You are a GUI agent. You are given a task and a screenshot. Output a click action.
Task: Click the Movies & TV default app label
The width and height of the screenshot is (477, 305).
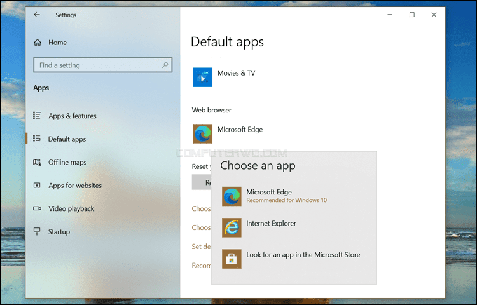(x=237, y=73)
